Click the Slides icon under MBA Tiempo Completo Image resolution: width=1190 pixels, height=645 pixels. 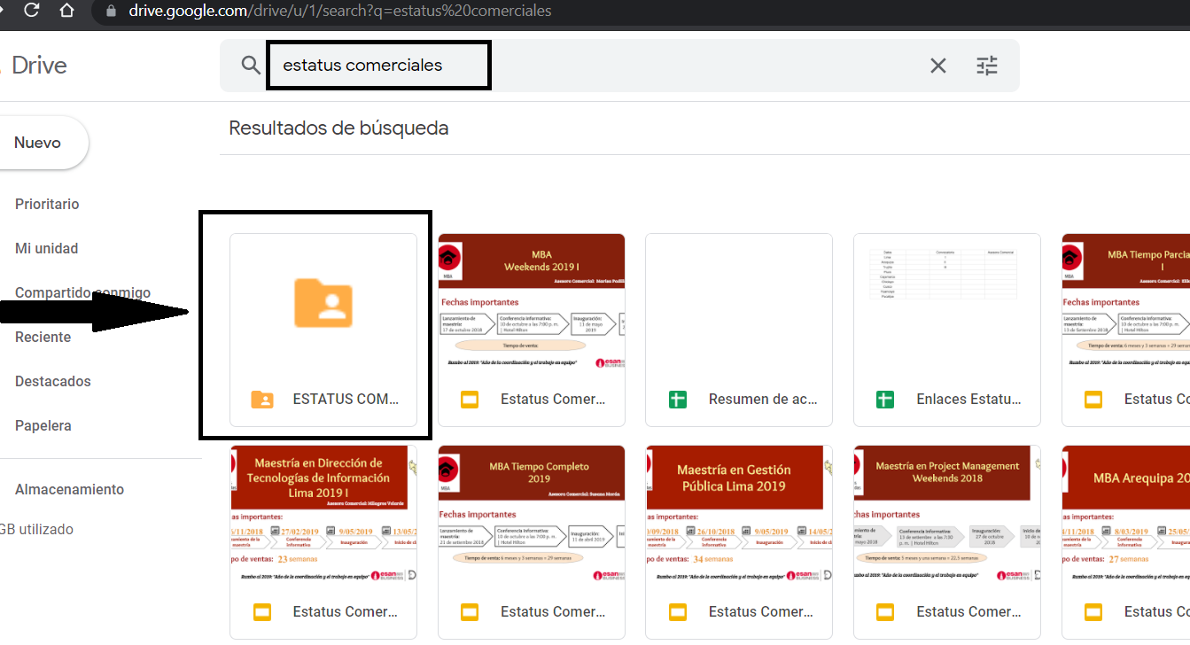click(470, 612)
